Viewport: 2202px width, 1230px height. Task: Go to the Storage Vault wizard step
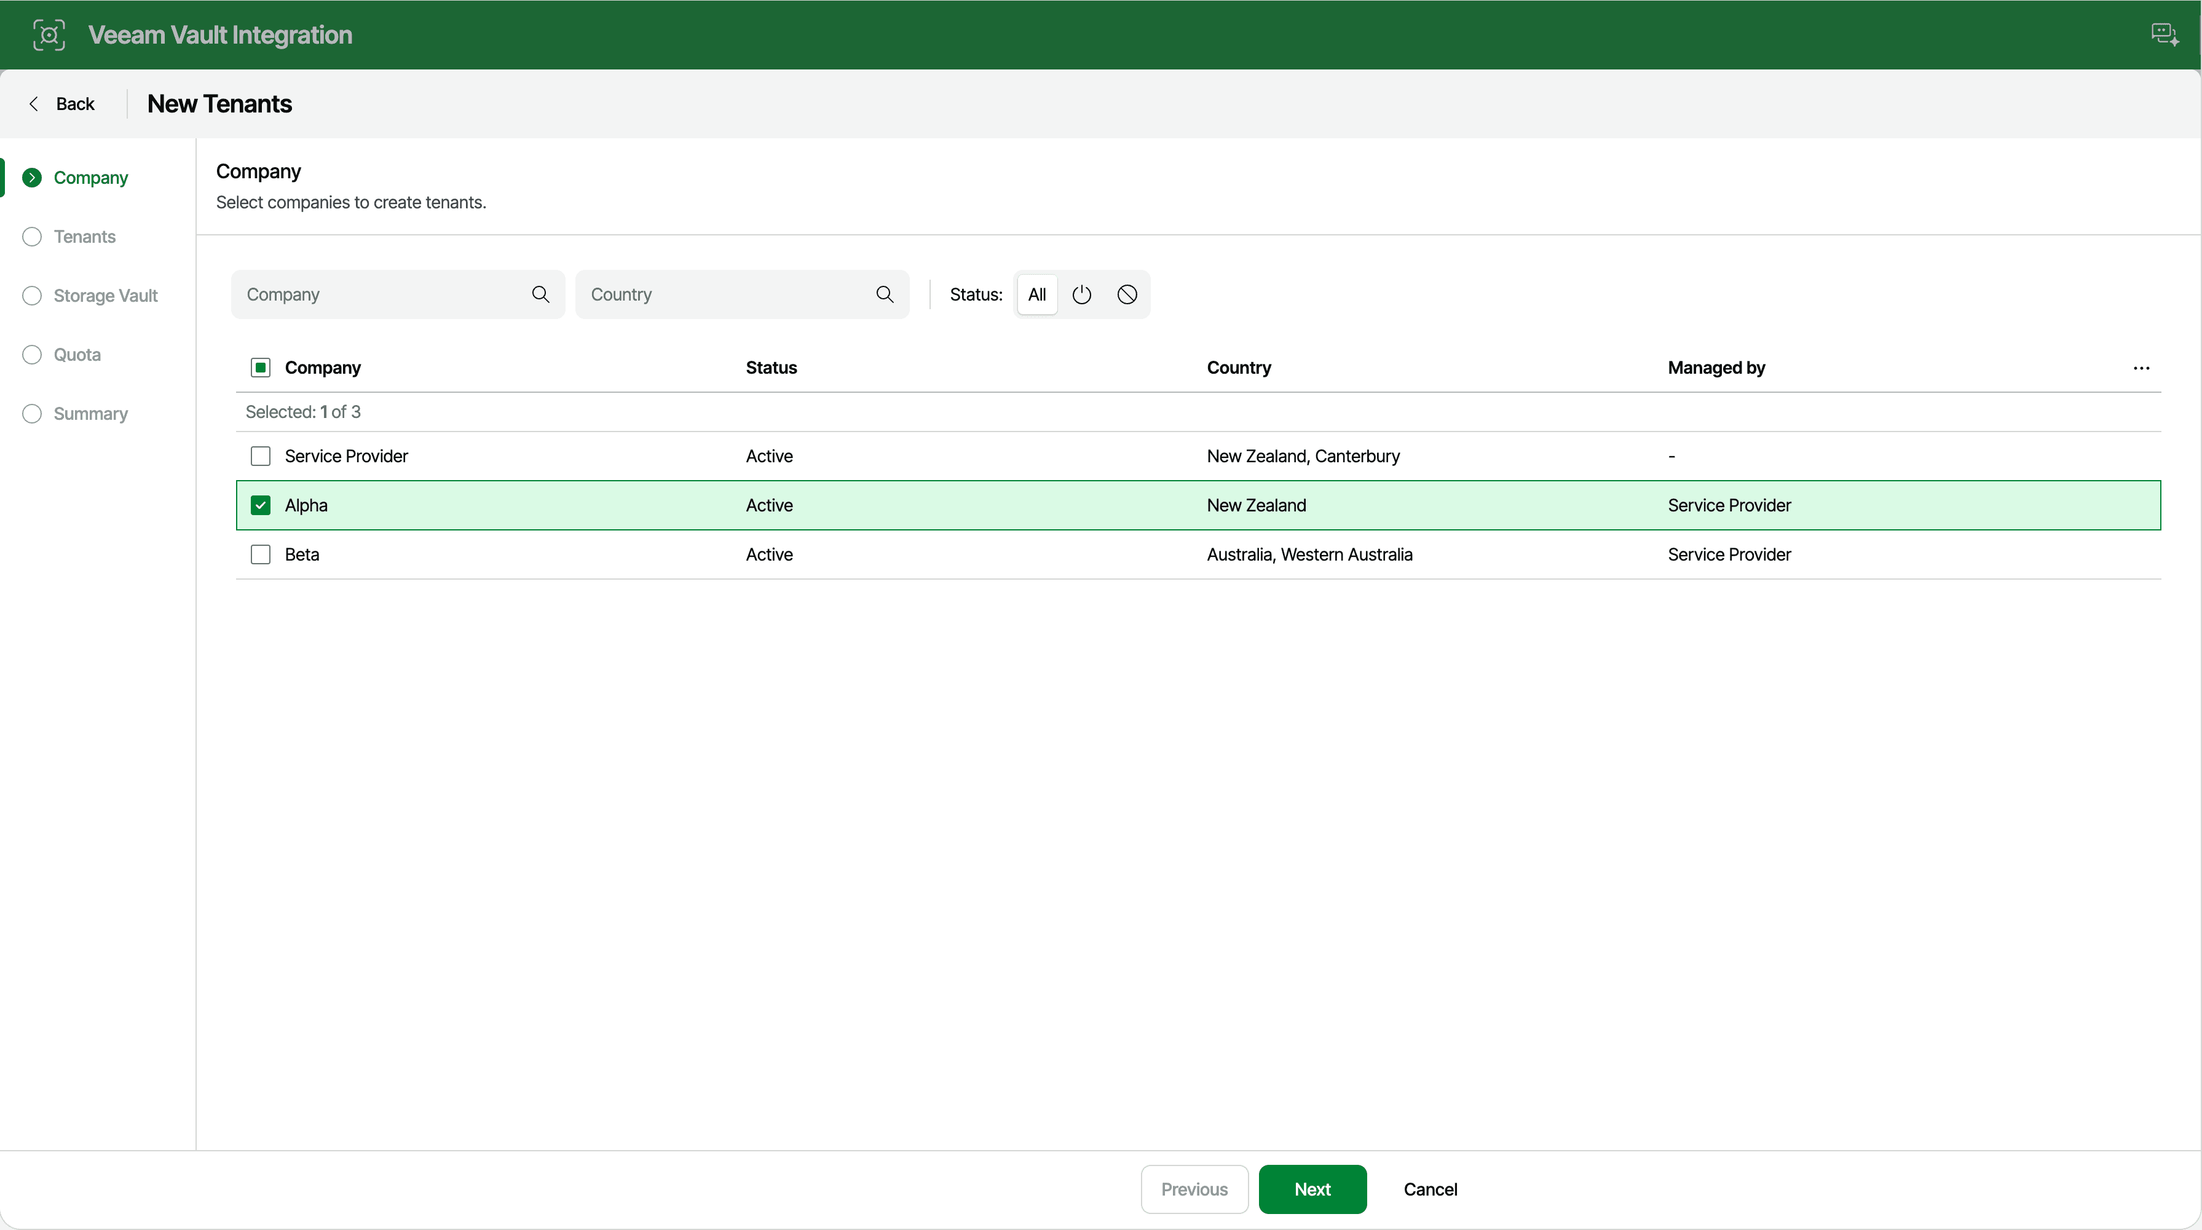(x=106, y=296)
